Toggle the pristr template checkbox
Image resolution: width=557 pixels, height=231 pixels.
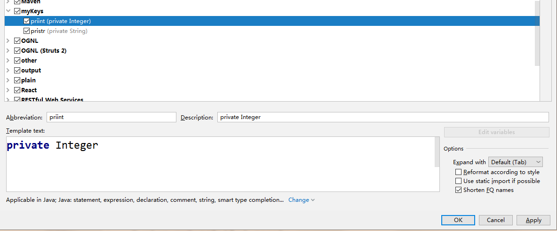click(x=27, y=31)
